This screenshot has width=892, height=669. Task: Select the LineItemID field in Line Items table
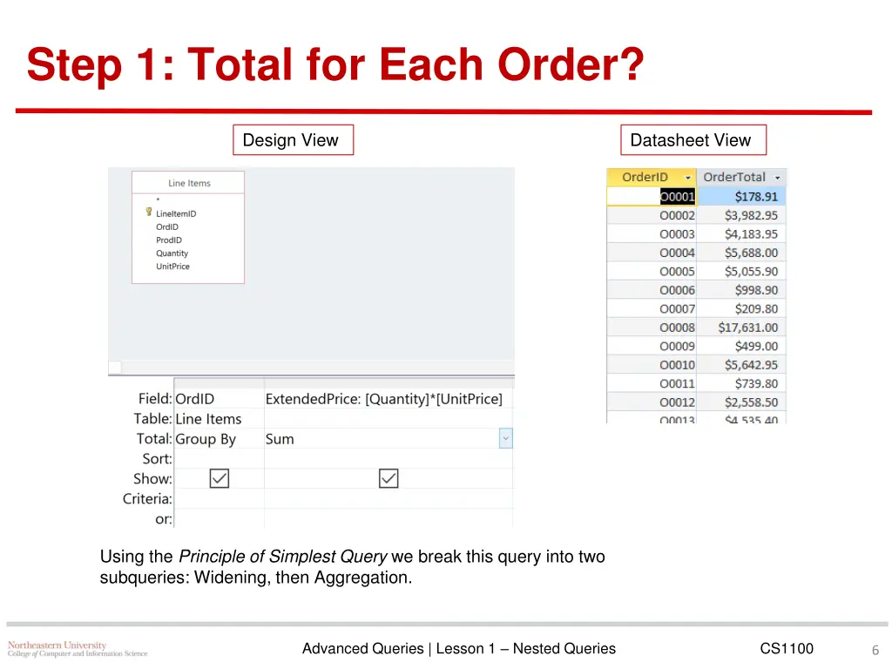click(x=176, y=214)
